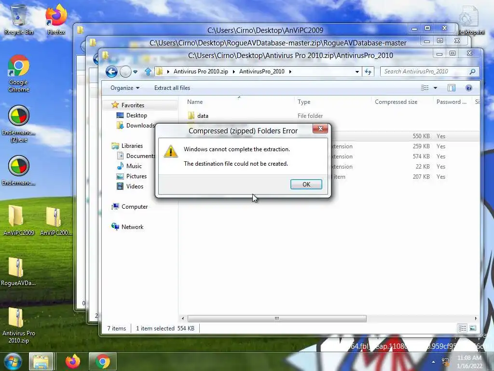Click the horizontal scrollbar thumb
The image size is (494, 371).
[x=277, y=318]
